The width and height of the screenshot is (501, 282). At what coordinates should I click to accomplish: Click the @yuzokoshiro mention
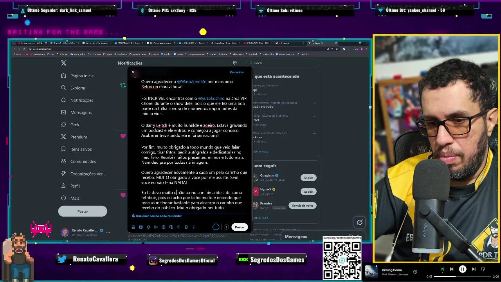[211, 98]
